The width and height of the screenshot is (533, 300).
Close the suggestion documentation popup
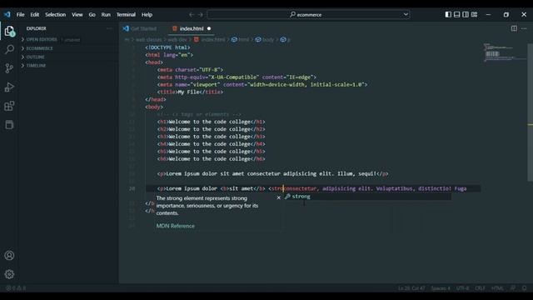[x=279, y=197]
